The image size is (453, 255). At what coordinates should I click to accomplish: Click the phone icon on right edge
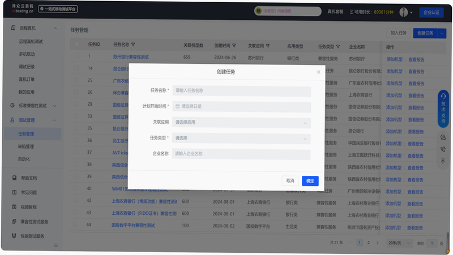point(443,149)
